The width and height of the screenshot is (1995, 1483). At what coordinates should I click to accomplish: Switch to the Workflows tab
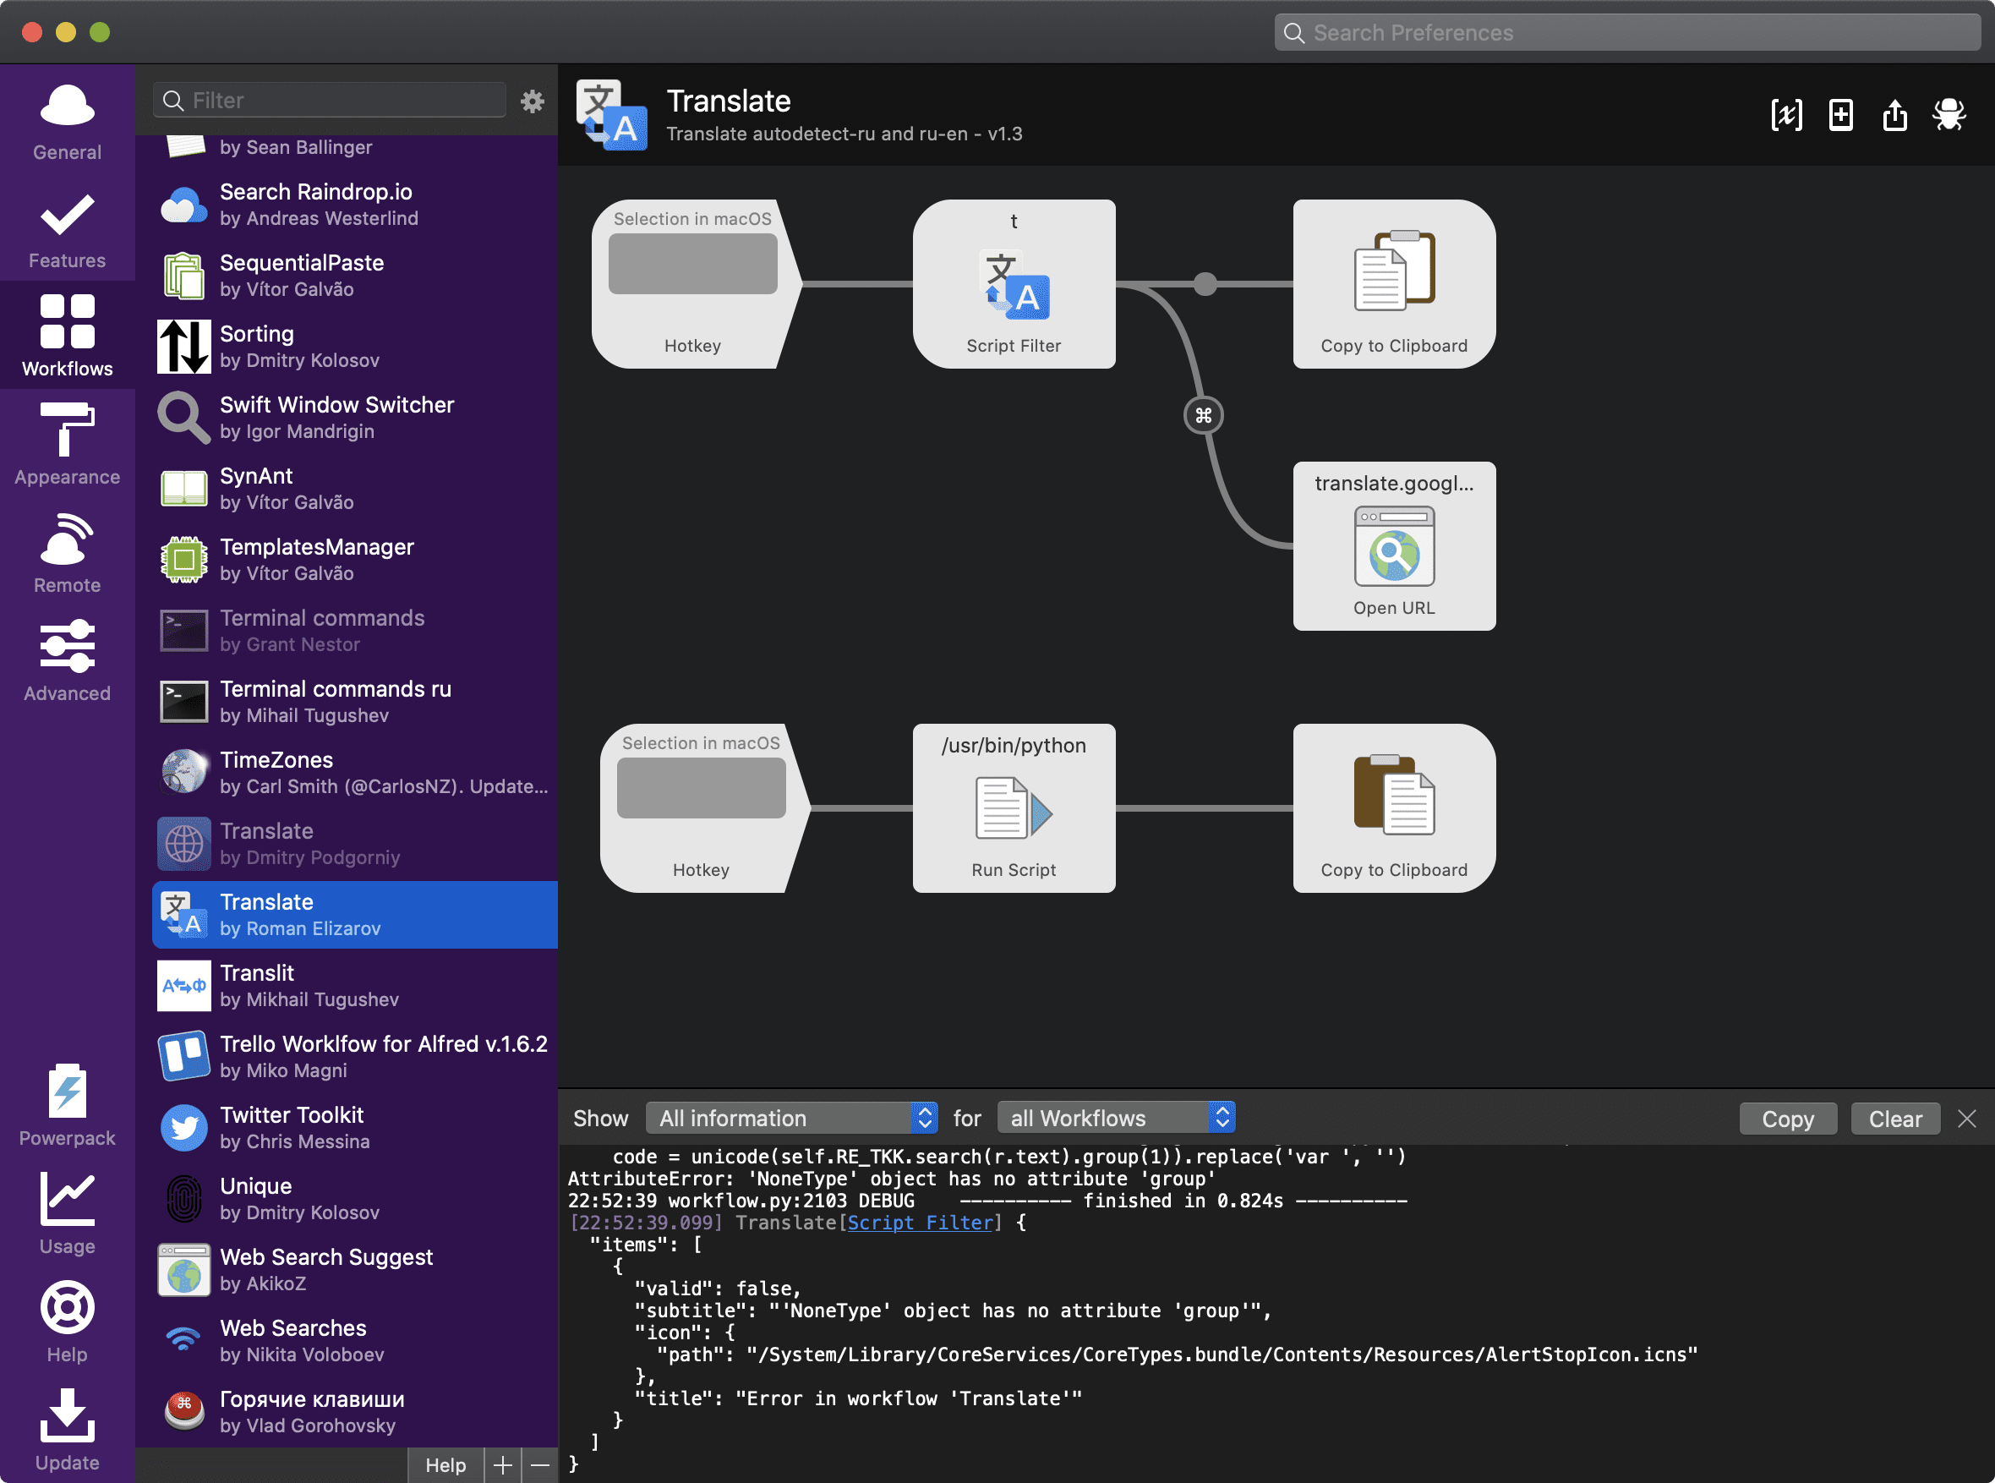click(x=68, y=335)
